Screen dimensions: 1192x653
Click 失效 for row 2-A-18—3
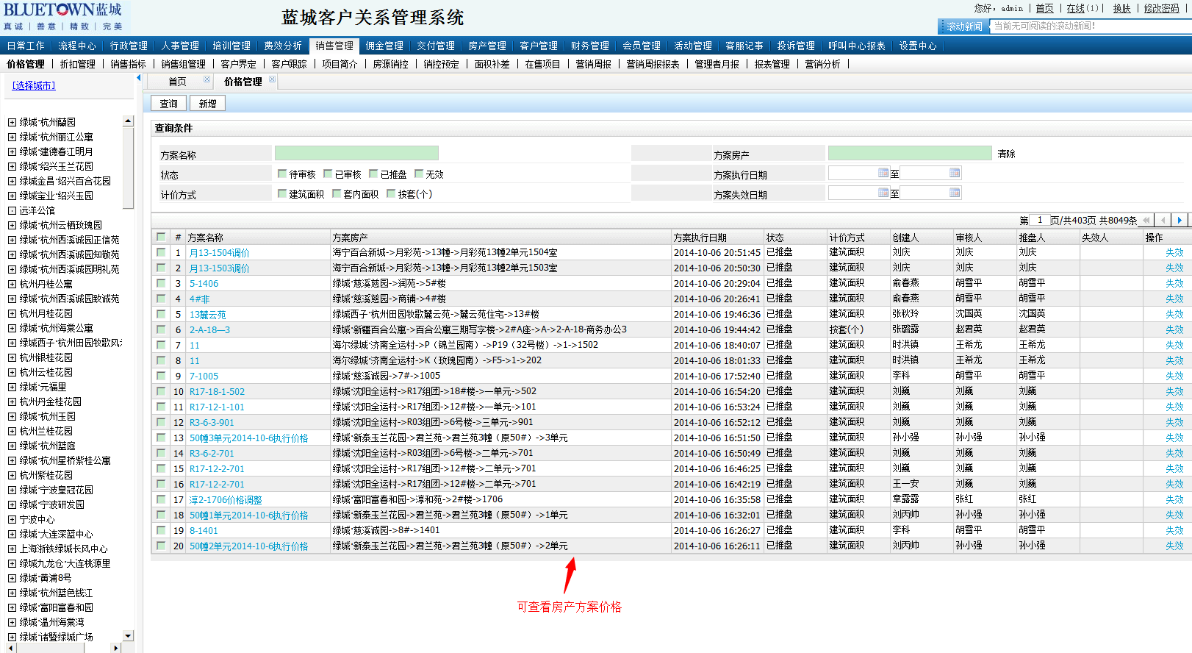tap(1174, 329)
